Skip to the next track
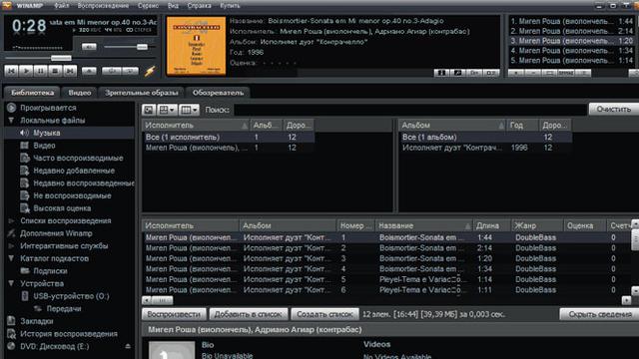639x359 pixels. click(70, 71)
